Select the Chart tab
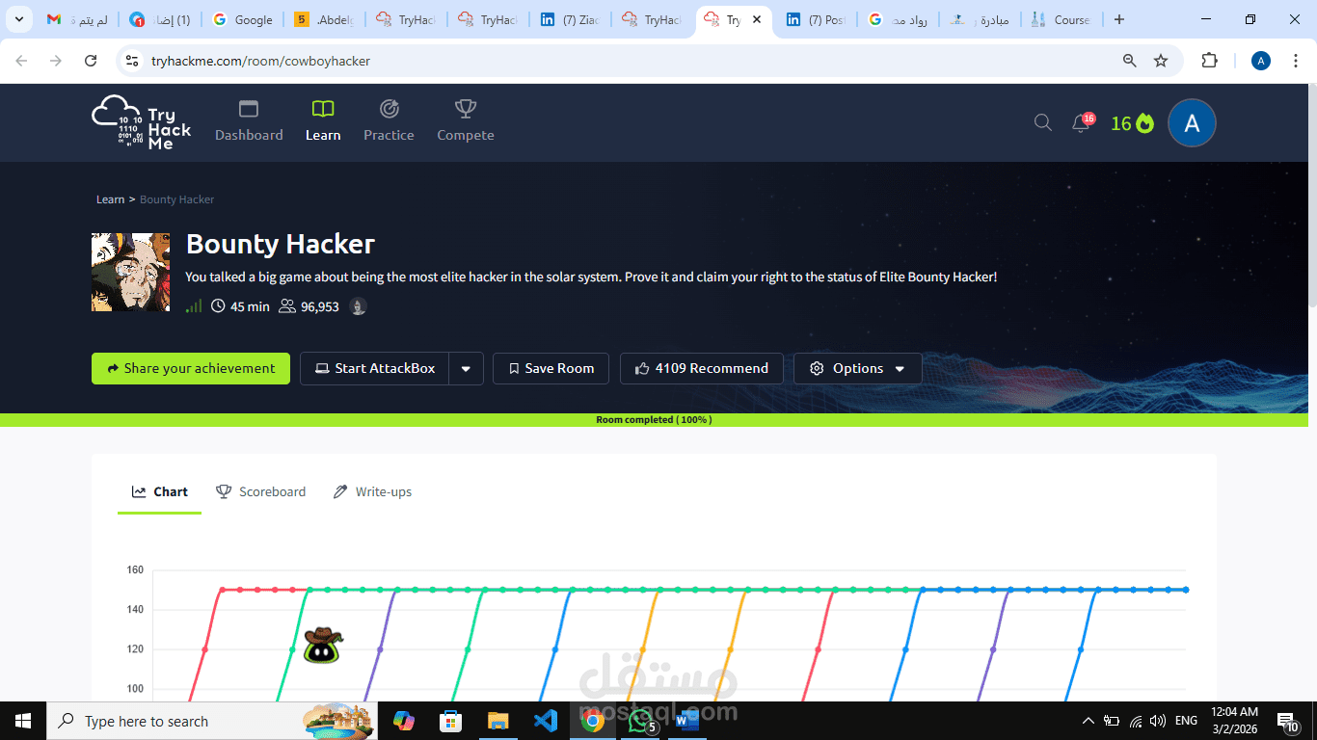 (x=160, y=491)
